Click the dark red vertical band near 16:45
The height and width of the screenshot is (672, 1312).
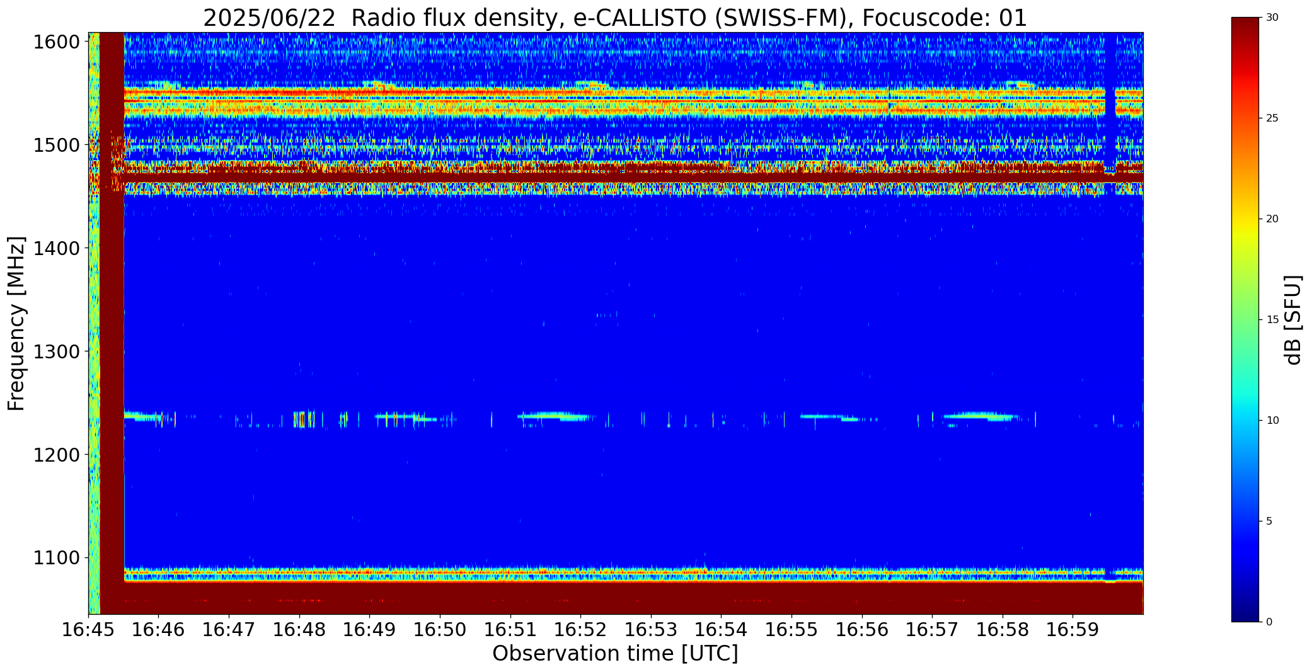click(x=112, y=323)
